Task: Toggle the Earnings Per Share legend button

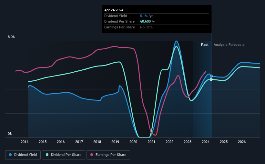Action: [108, 155]
